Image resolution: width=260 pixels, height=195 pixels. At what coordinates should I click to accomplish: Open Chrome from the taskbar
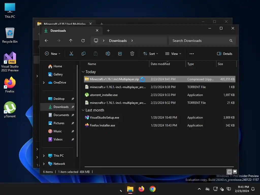(x=153, y=189)
